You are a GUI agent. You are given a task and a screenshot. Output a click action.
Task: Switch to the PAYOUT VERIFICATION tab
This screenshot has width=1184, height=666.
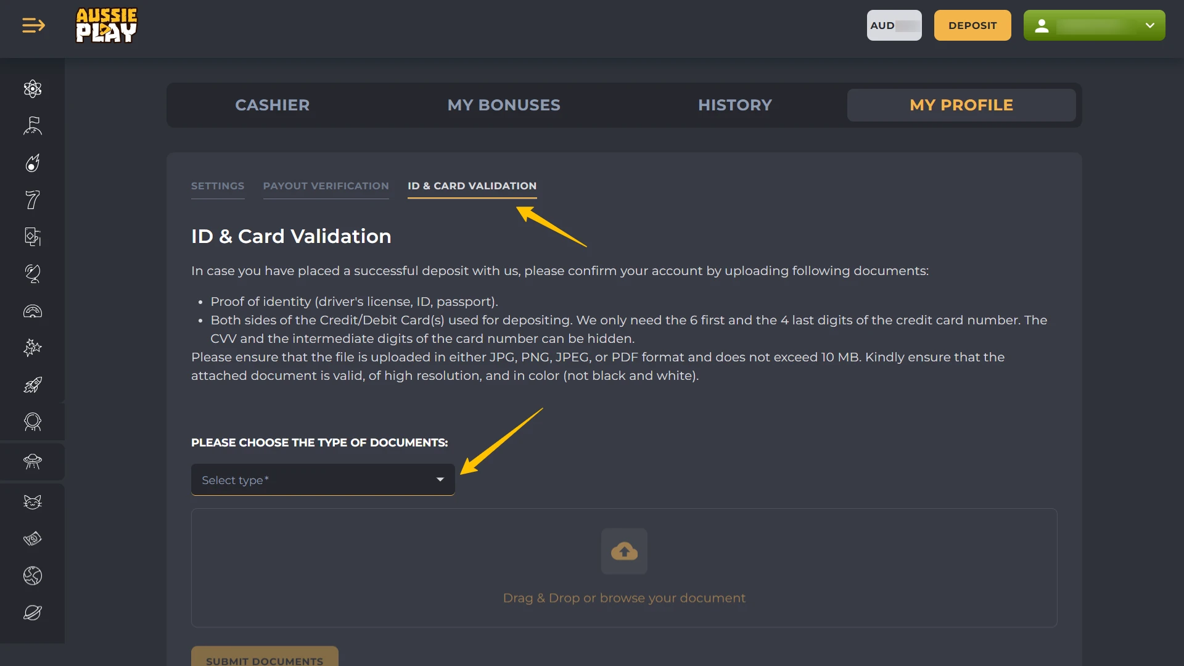point(326,186)
